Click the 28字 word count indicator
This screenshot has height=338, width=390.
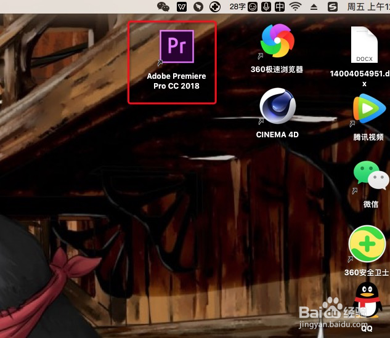coord(238,7)
